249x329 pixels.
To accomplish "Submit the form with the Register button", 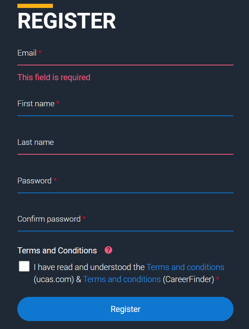I will pyautogui.click(x=125, y=309).
